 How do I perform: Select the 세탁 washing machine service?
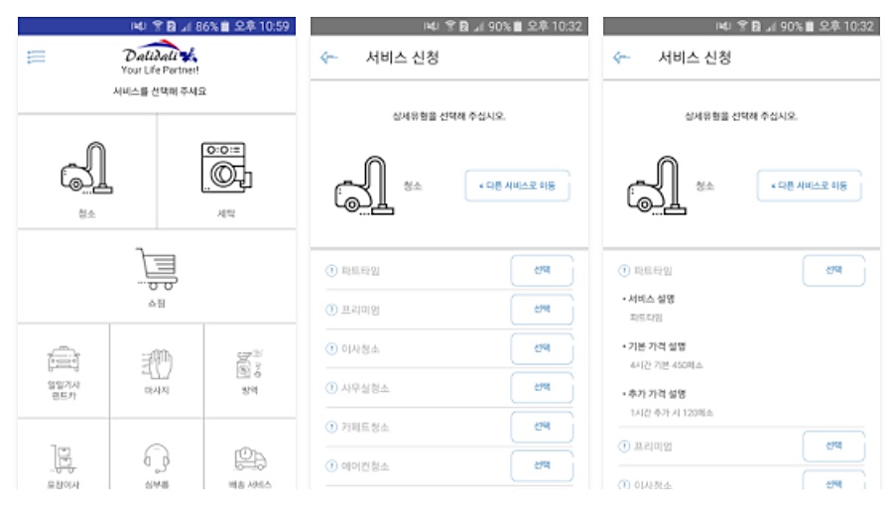pos(226,170)
